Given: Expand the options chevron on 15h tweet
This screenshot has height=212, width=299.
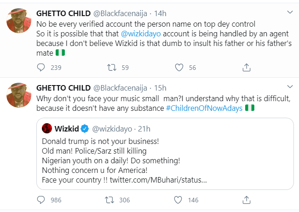Looking at the screenshot, I should click(289, 88).
